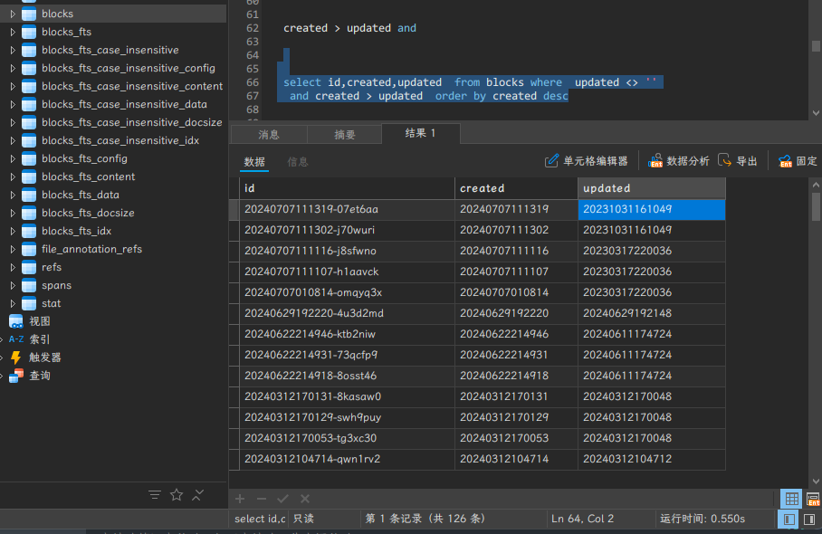
Task: Open the 摘要 summary tab
Action: pos(345,135)
